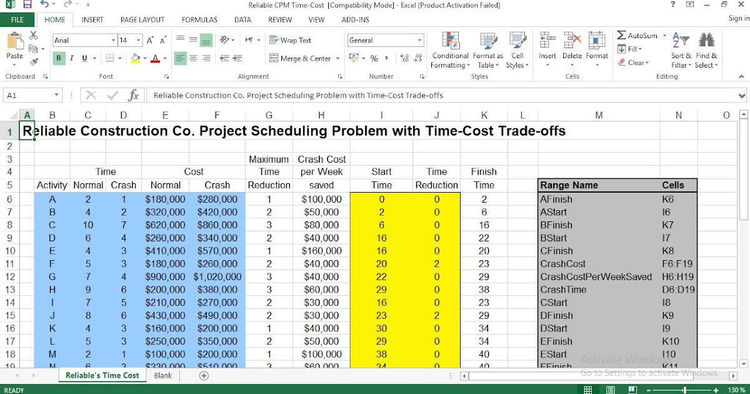Open the General number format dropdown

coord(419,40)
